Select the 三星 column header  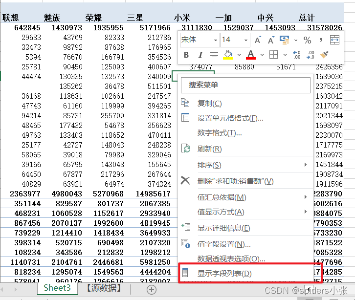pyautogui.click(x=135, y=18)
